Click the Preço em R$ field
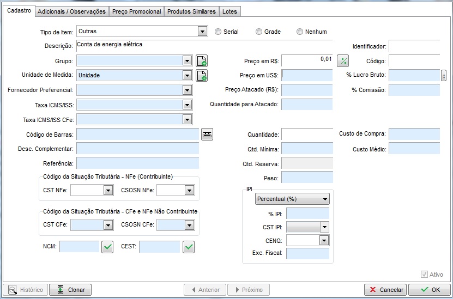 [x=307, y=60]
